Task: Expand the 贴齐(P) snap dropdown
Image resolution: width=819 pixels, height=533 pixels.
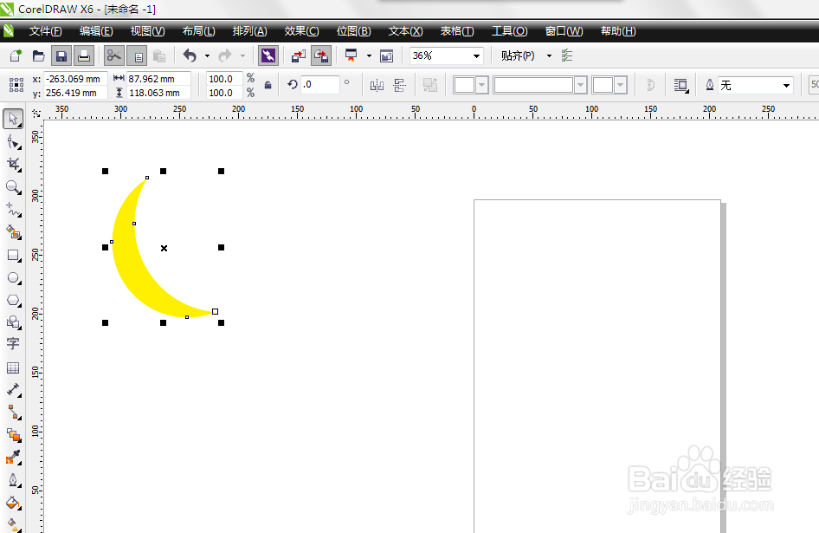Action: [549, 55]
